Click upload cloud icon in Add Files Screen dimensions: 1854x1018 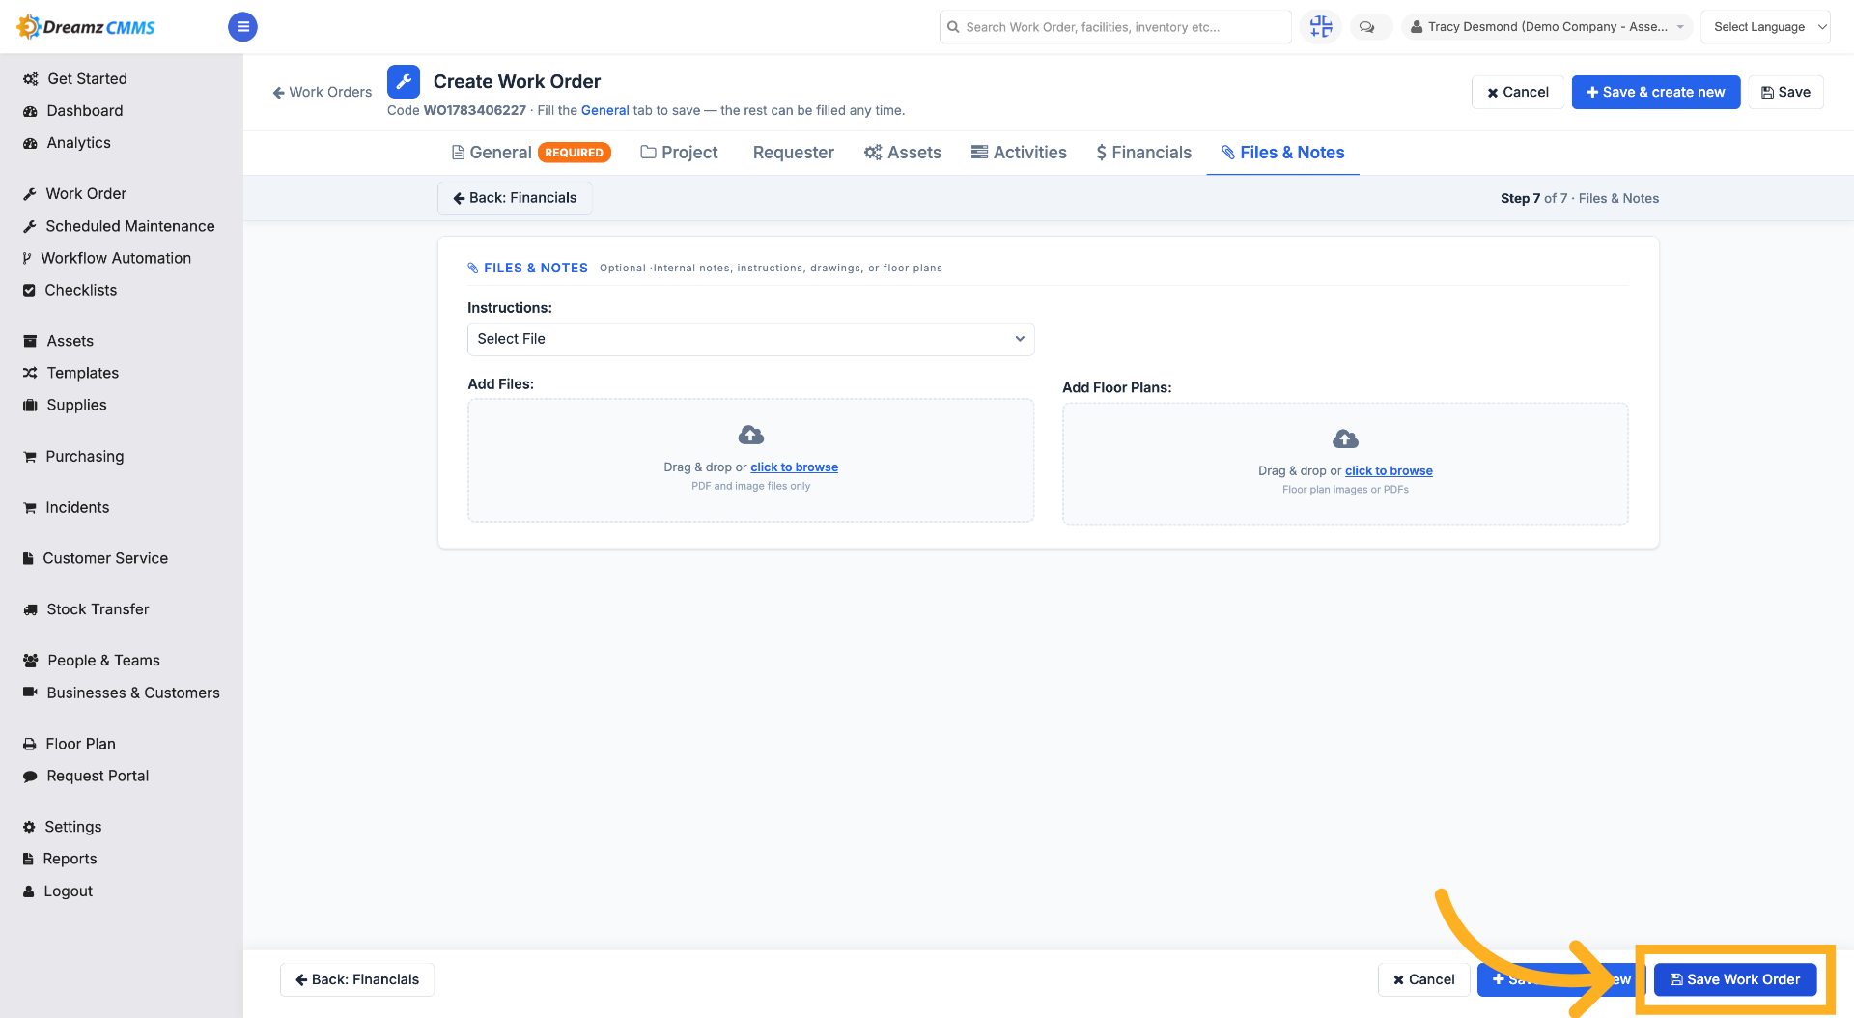(x=751, y=435)
